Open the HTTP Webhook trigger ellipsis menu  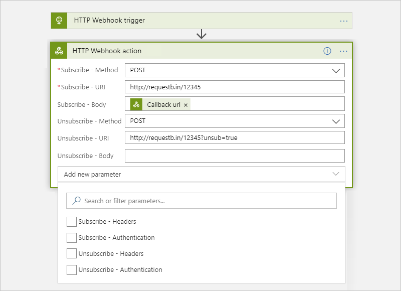click(343, 21)
